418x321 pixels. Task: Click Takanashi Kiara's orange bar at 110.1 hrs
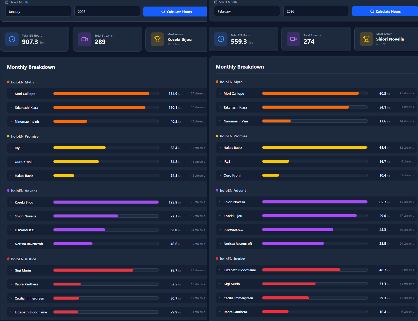(x=99, y=108)
